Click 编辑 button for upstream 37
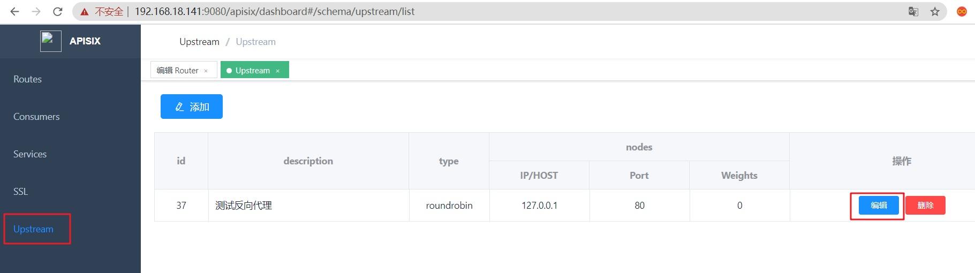This screenshot has height=273, width=975. click(879, 206)
